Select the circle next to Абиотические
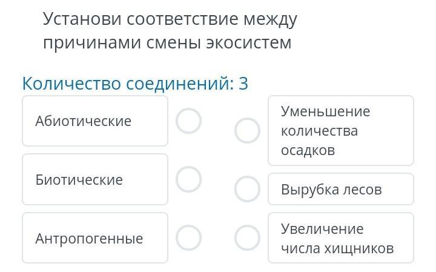Image resolution: width=436 pixels, height=272 pixels. point(188,121)
